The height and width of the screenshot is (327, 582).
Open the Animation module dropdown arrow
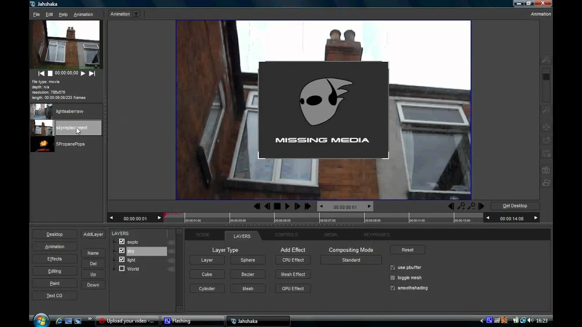(136, 14)
